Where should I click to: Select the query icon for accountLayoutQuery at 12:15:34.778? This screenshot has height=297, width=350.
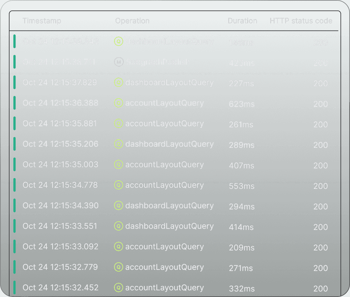tap(118, 185)
